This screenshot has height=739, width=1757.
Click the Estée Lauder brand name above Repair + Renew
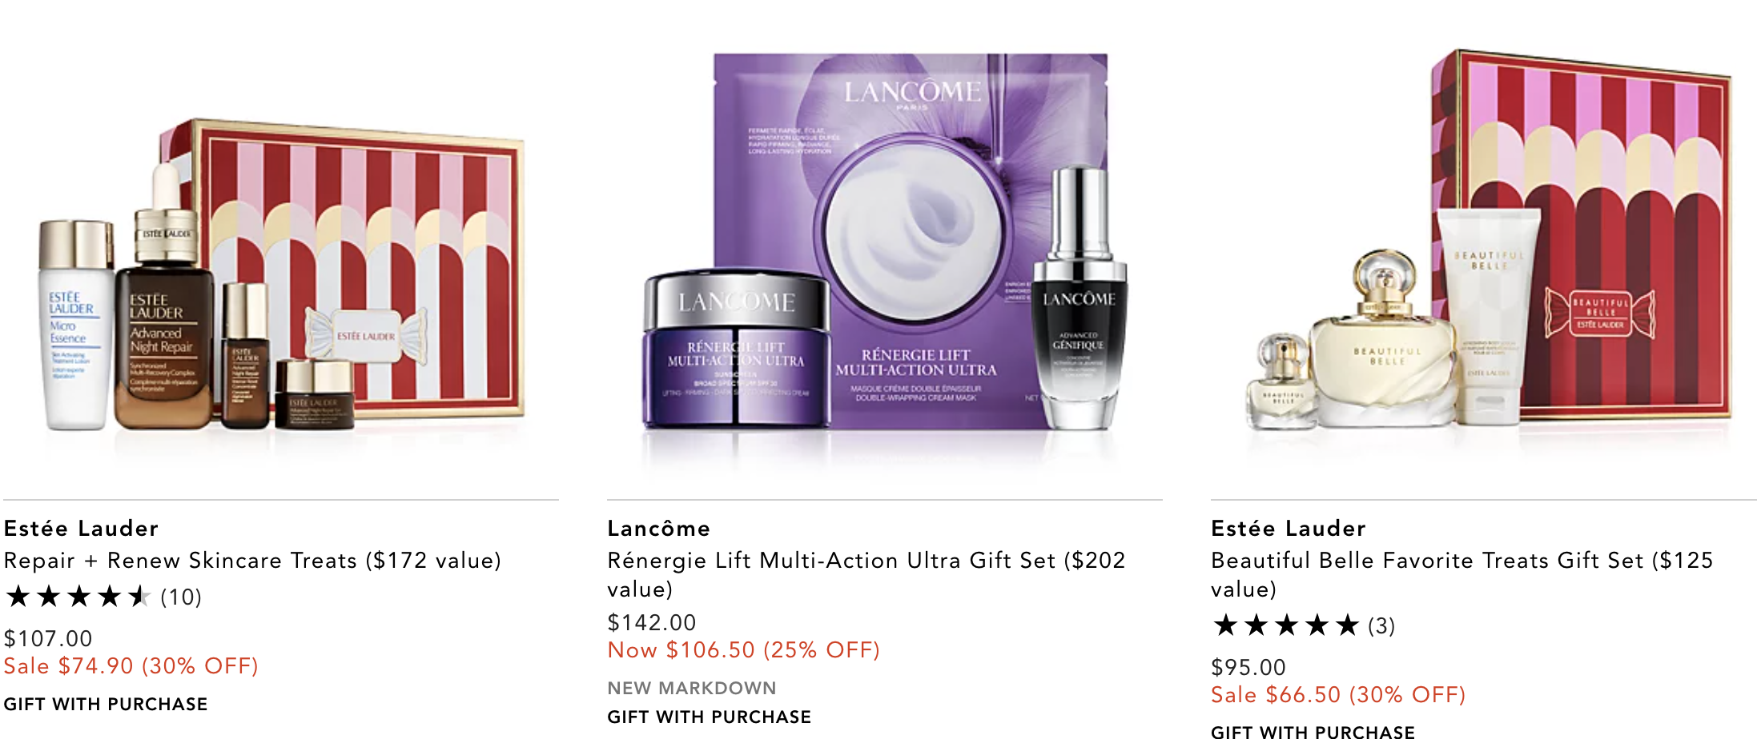point(81,528)
